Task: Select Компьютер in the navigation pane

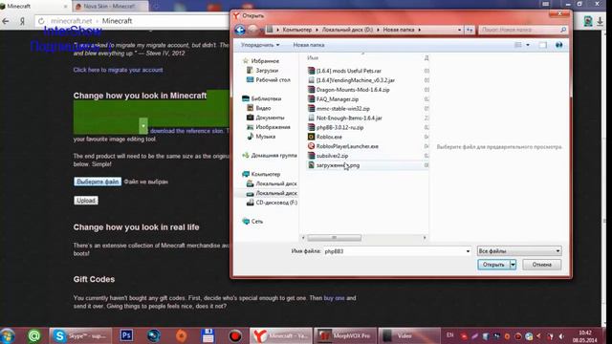Action: pos(266,174)
